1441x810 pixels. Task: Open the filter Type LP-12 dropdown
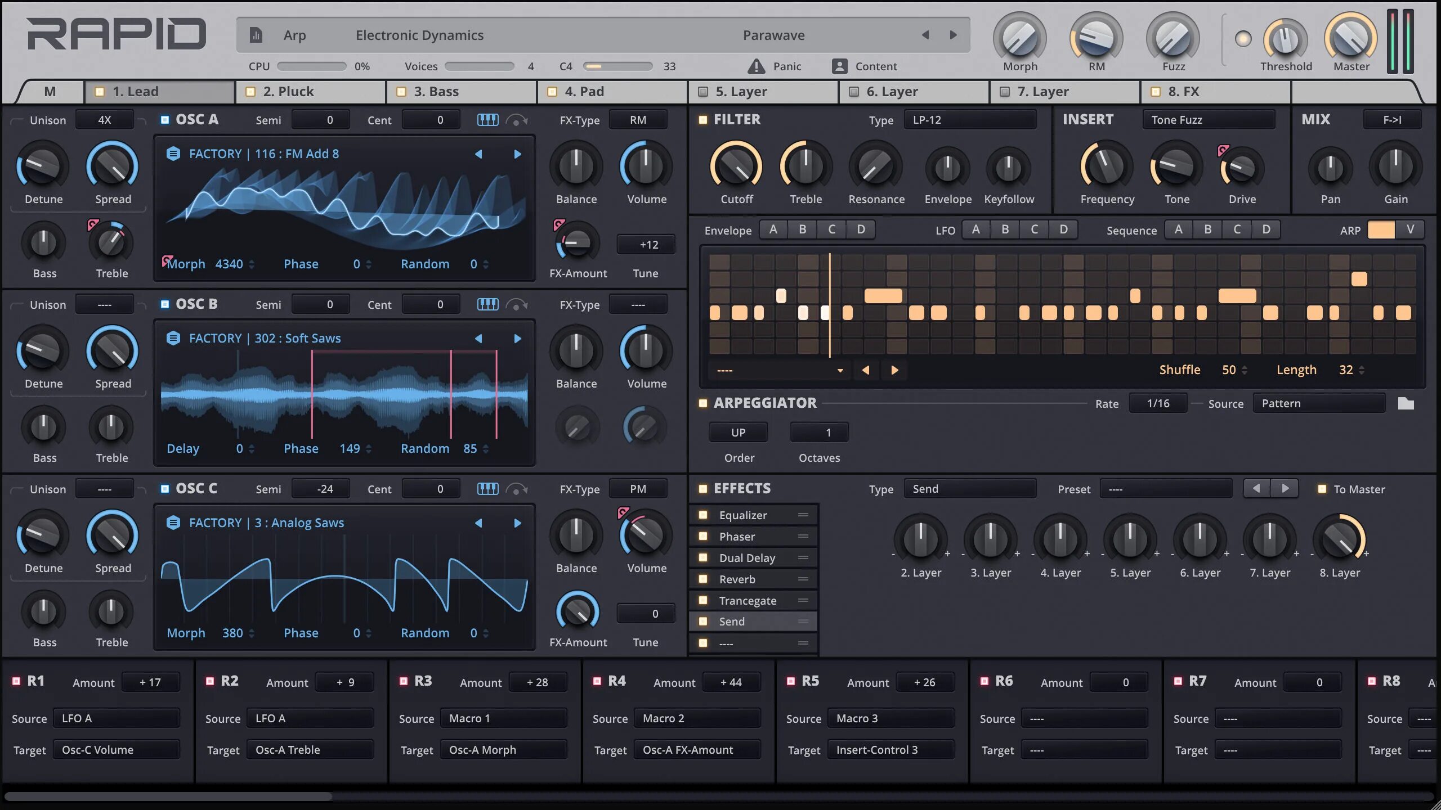click(x=970, y=120)
